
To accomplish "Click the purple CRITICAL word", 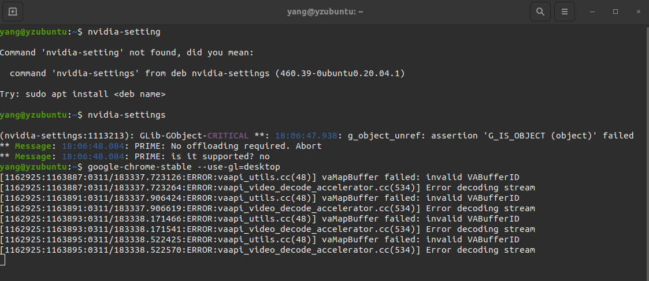I will (x=228, y=136).
